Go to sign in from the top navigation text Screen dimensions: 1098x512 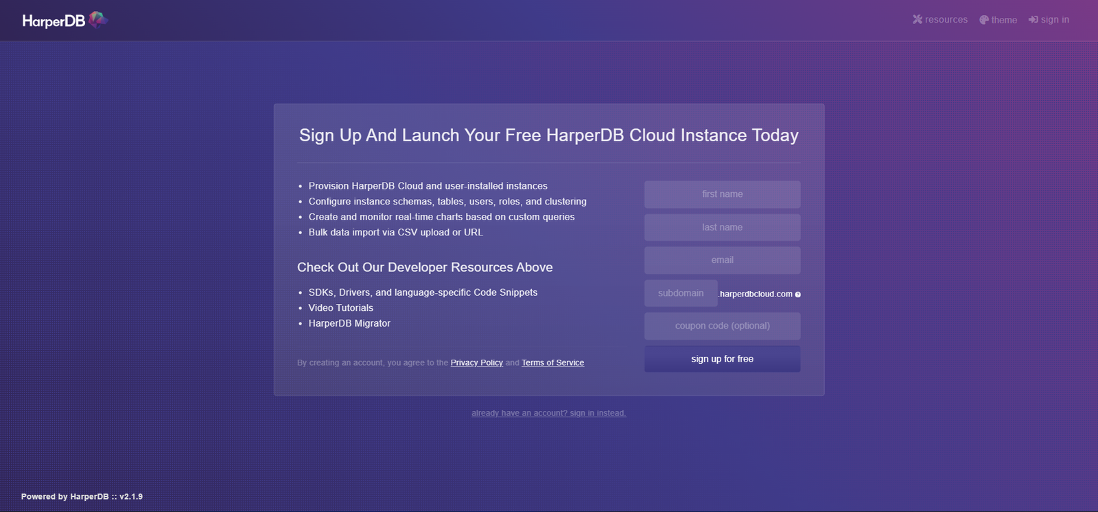[x=1055, y=20]
